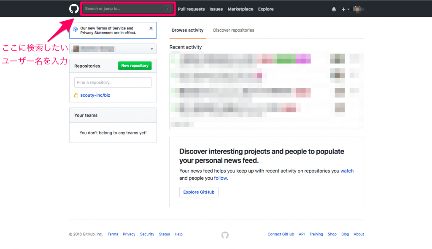Go to Marketplace in the header
Viewport: 432px width, 249px height.
point(240,9)
